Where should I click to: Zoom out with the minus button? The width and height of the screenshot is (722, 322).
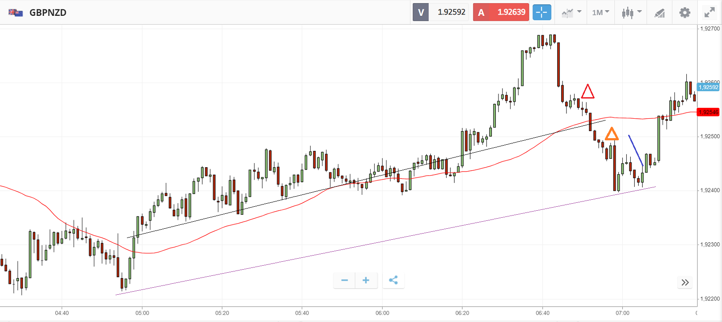[345, 280]
